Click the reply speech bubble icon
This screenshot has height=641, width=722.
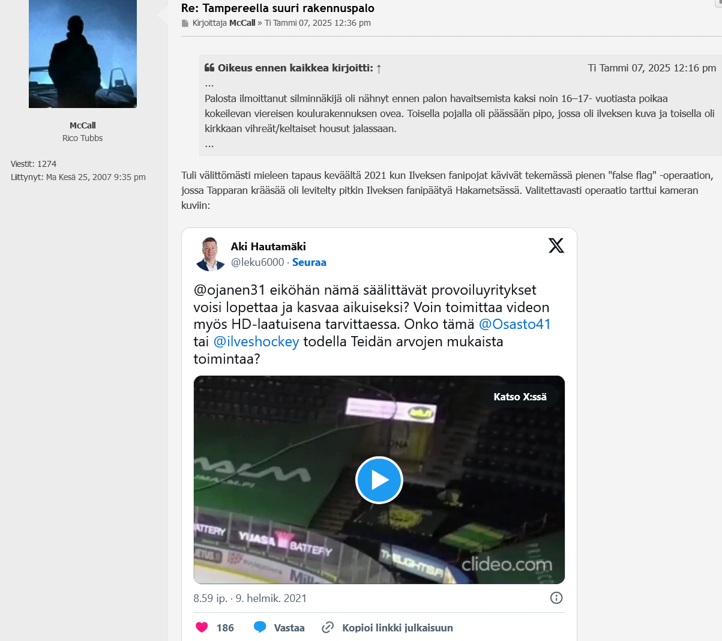260,627
